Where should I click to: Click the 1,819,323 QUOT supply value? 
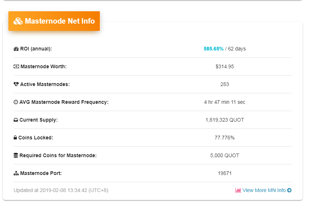pos(224,120)
